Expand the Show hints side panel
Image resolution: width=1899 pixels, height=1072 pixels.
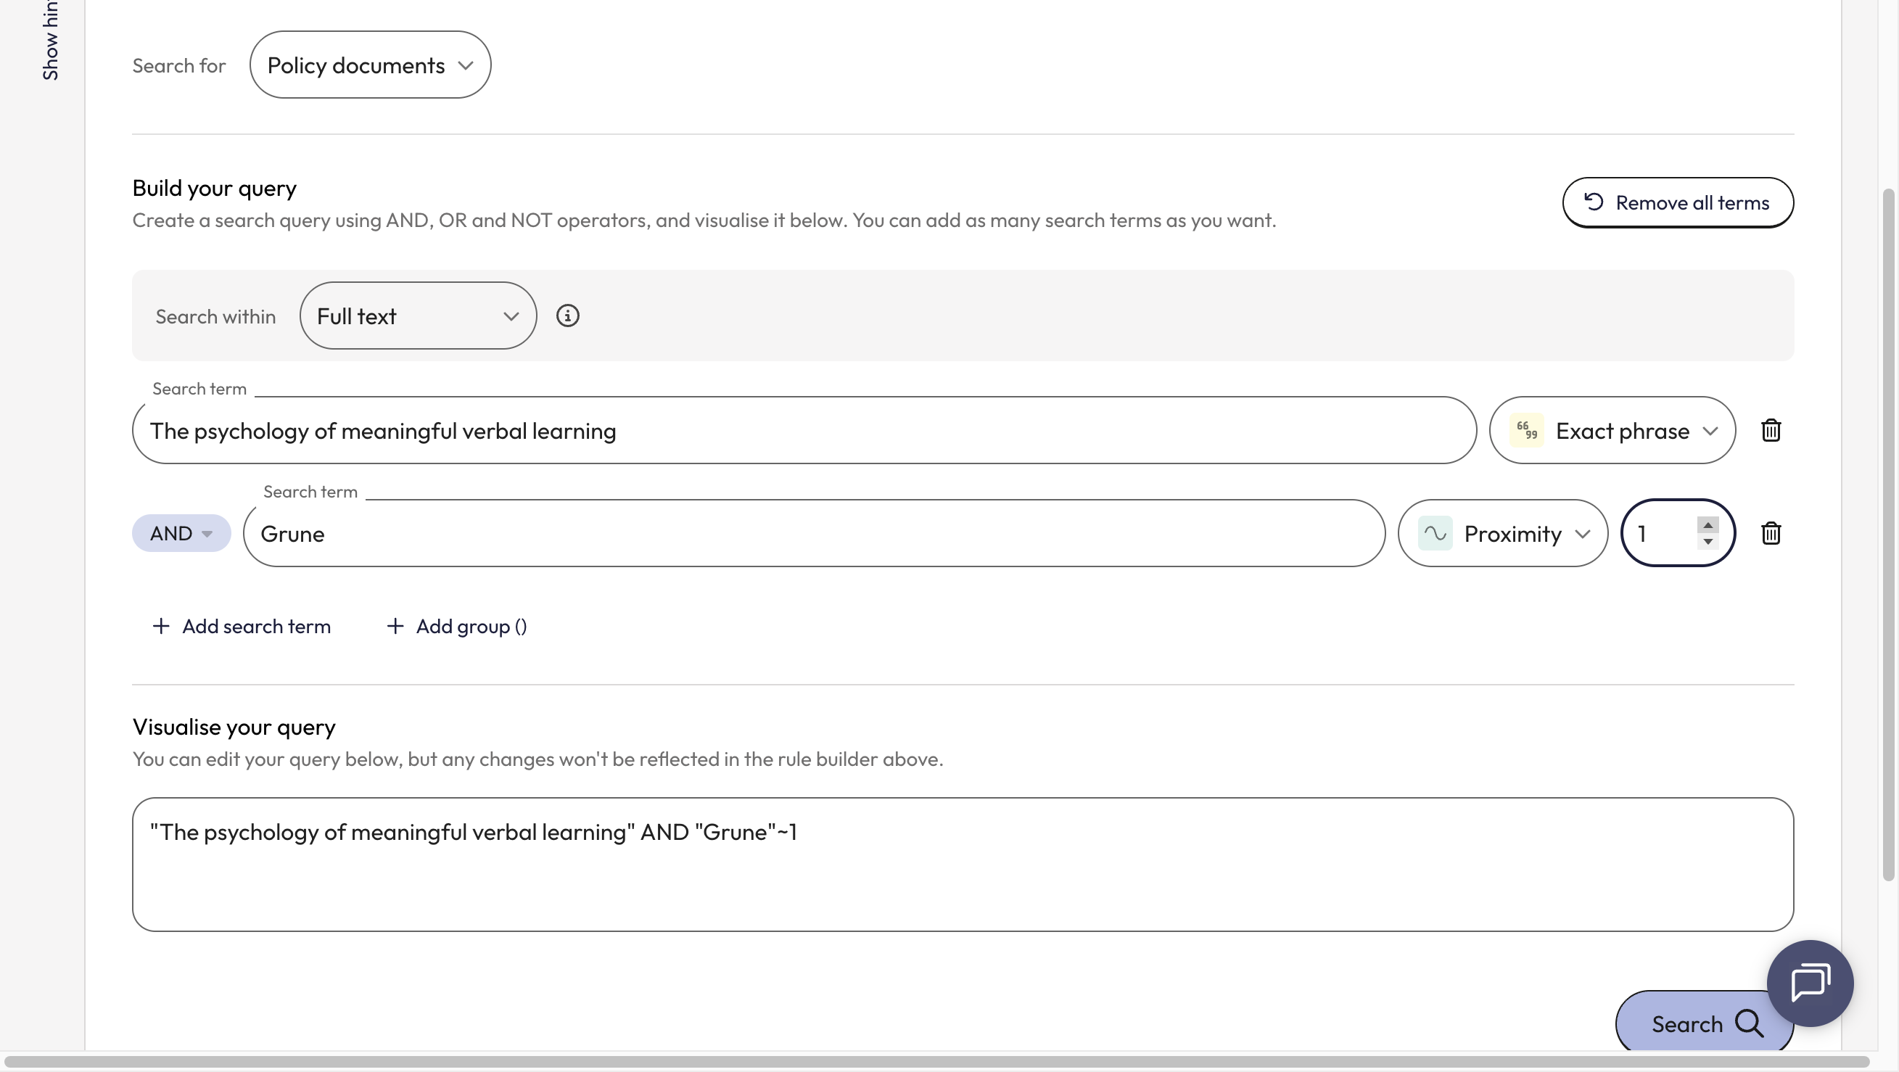[50, 41]
